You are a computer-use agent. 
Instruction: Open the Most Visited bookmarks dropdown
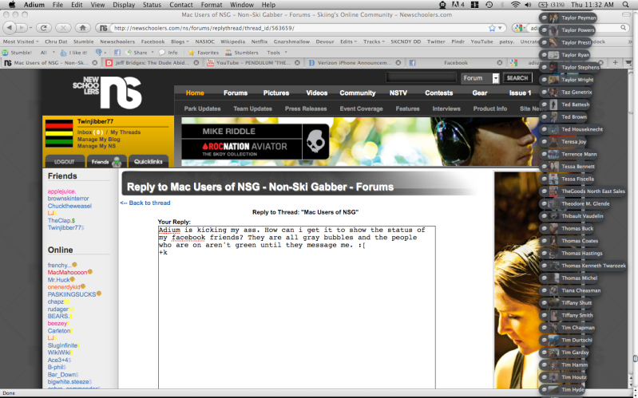(22, 41)
